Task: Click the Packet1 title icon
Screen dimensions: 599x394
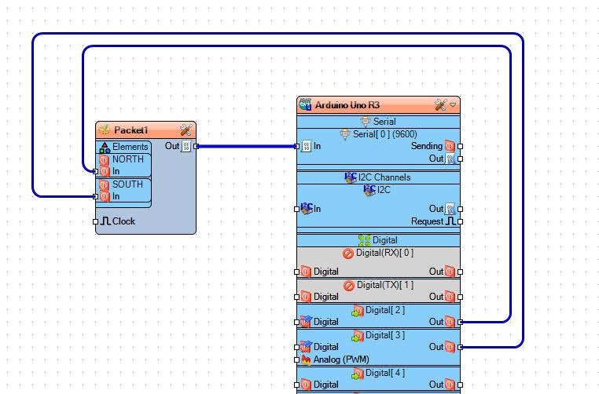Action: pyautogui.click(x=105, y=130)
